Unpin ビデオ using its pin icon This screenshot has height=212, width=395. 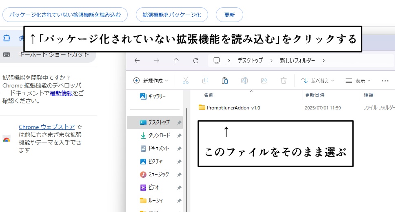pos(179,188)
